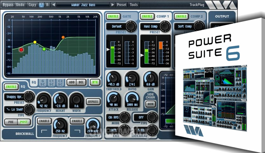Enable the lowpass brickwall filter
Screen dimensions: 265x153
click(77, 121)
